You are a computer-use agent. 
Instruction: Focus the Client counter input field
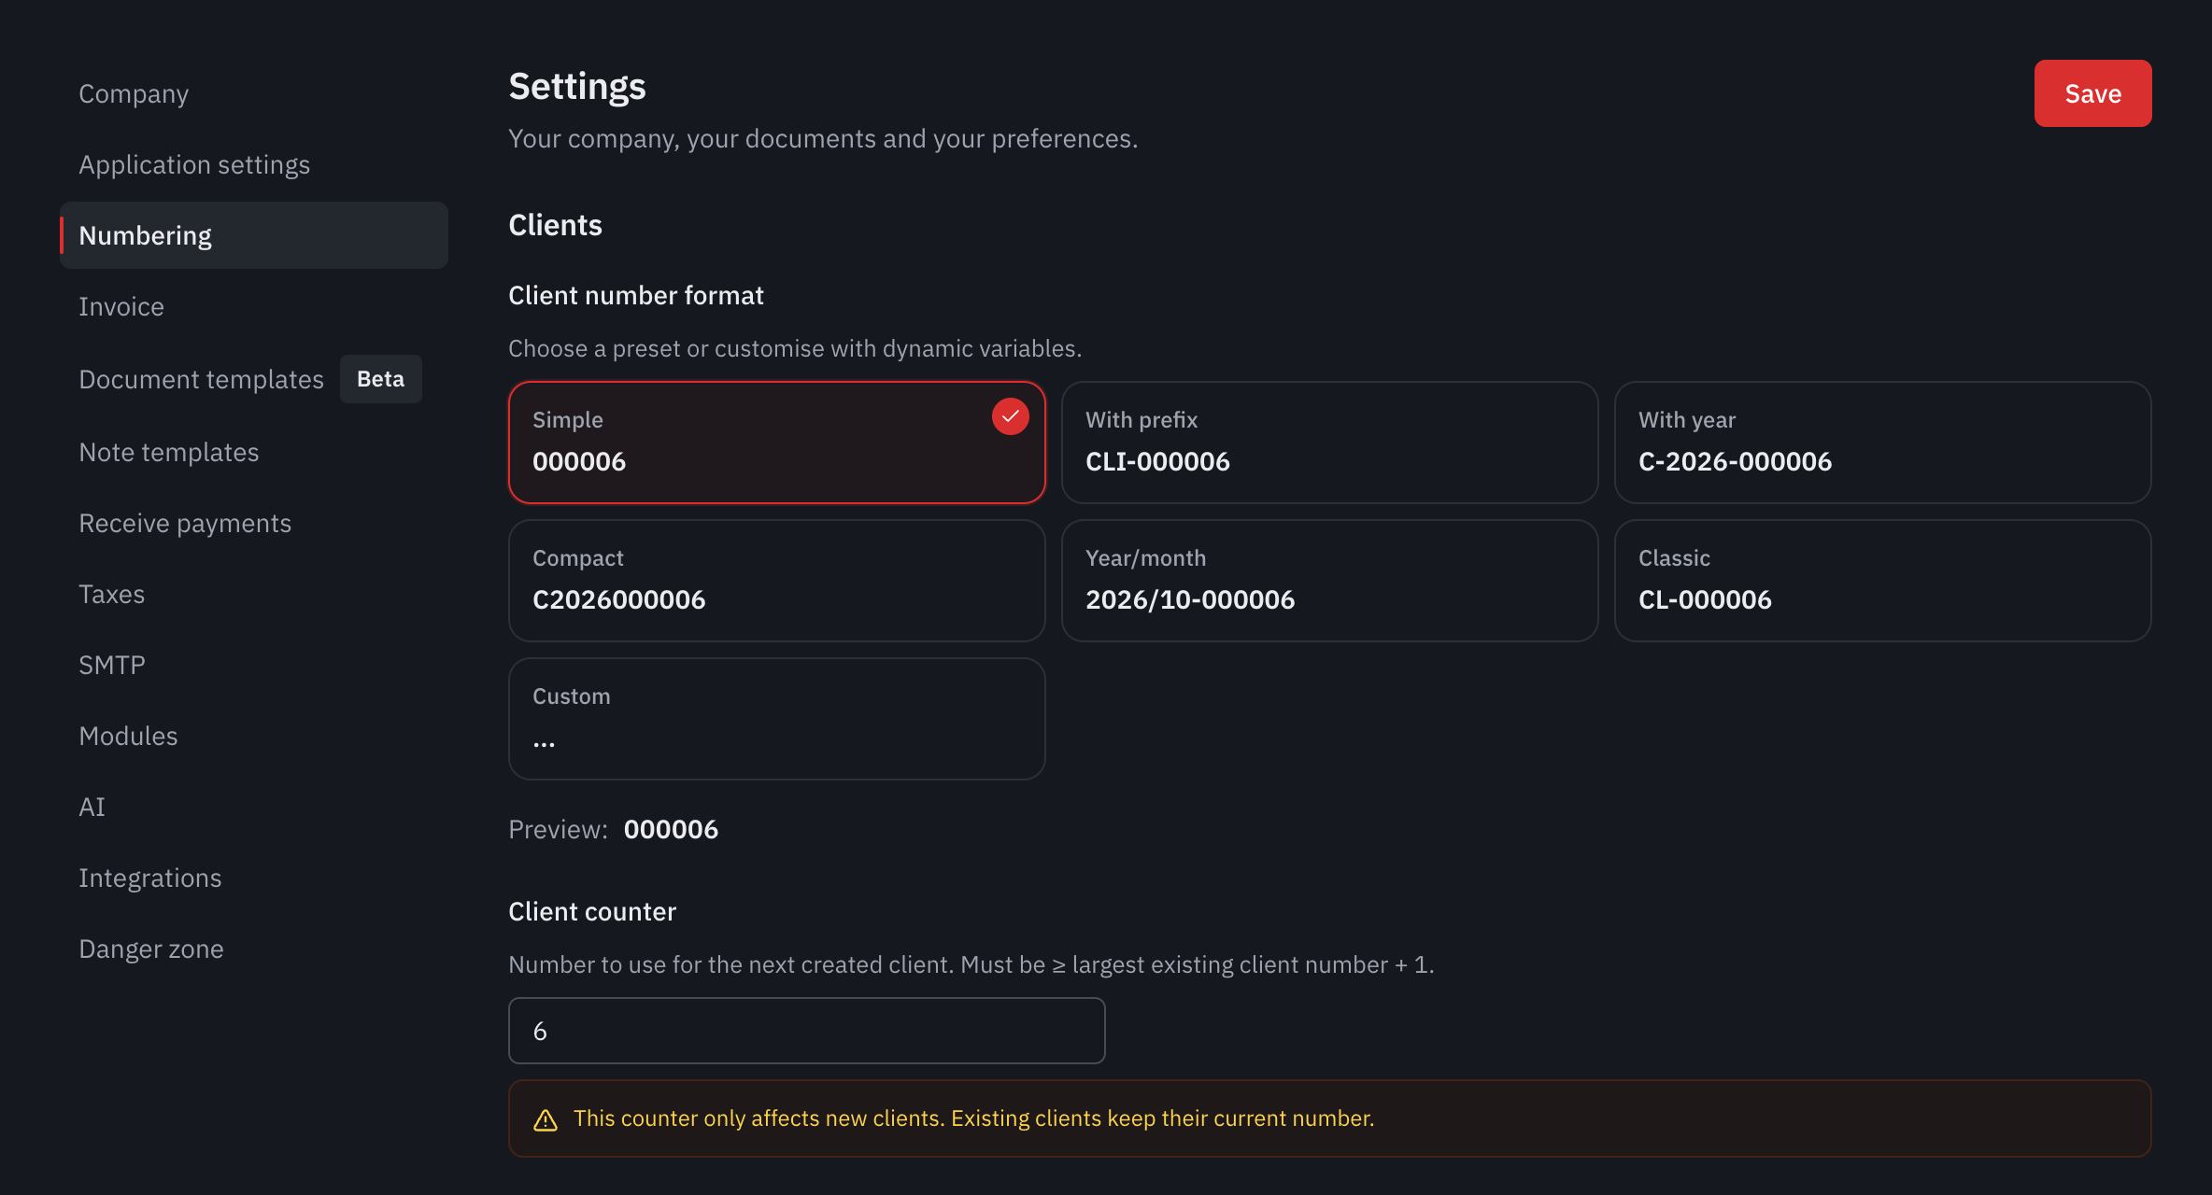pos(806,1031)
